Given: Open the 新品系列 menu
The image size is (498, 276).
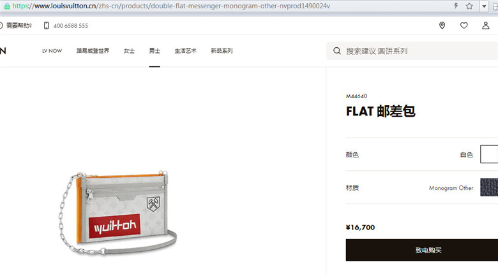Looking at the screenshot, I should [222, 51].
